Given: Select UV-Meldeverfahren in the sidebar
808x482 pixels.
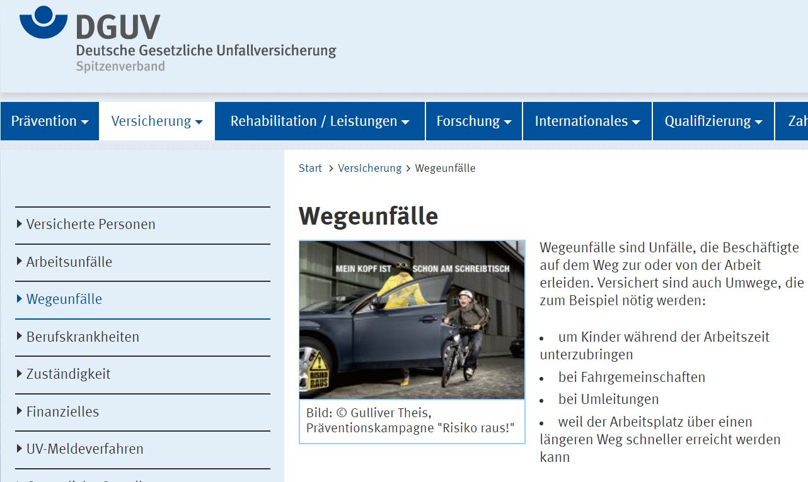Looking at the screenshot, I should coord(142,449).
